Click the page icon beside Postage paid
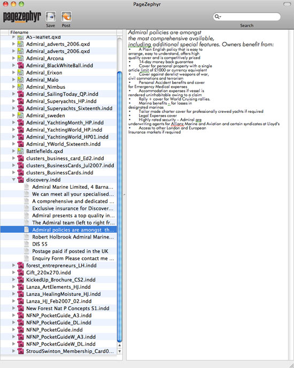The image size is (294, 368). coord(27,251)
